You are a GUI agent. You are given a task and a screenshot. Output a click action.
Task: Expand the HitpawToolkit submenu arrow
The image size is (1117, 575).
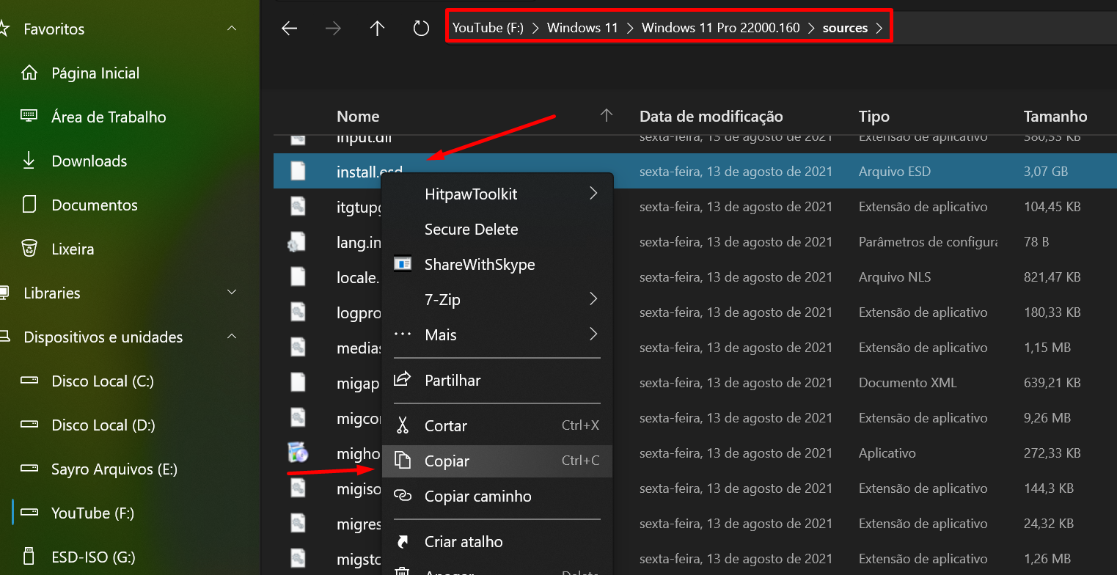pyautogui.click(x=593, y=194)
